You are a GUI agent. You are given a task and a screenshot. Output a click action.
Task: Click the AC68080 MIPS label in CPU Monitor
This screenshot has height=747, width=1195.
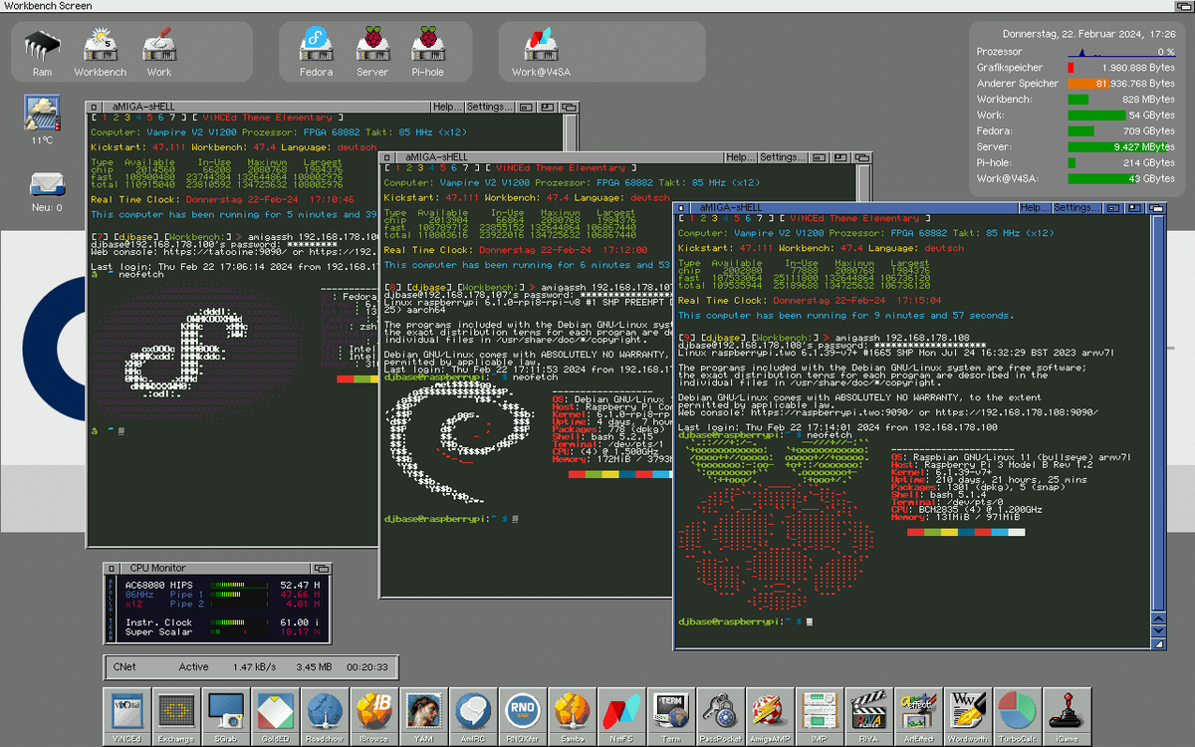[159, 584]
